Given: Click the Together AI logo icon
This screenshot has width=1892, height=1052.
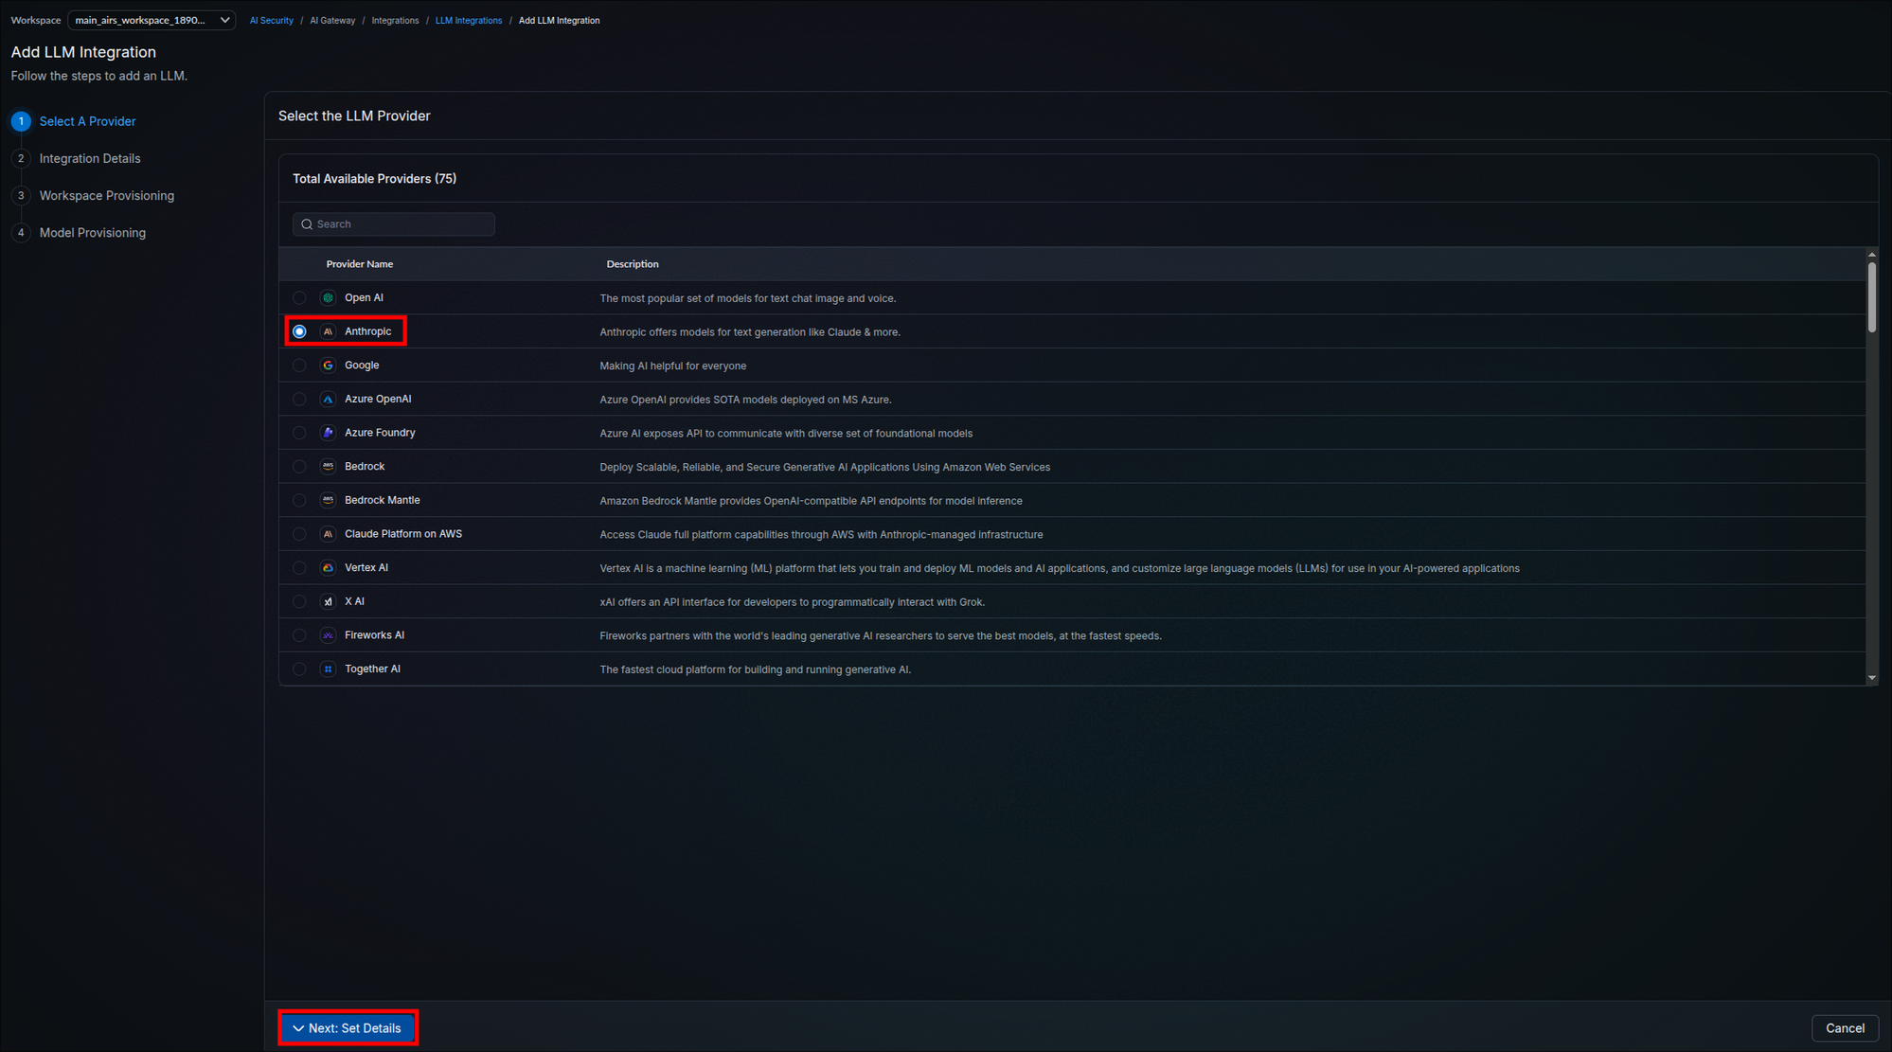Looking at the screenshot, I should tap(328, 669).
